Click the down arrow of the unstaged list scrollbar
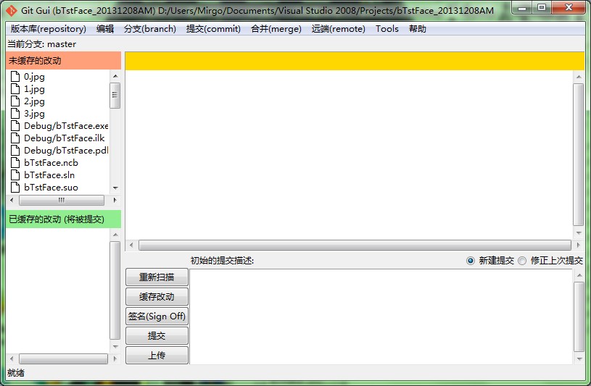The height and width of the screenshot is (386, 591). click(x=115, y=188)
